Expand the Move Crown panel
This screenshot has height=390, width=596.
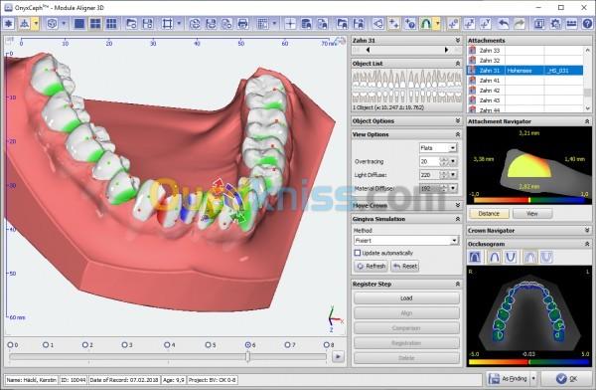click(x=458, y=205)
